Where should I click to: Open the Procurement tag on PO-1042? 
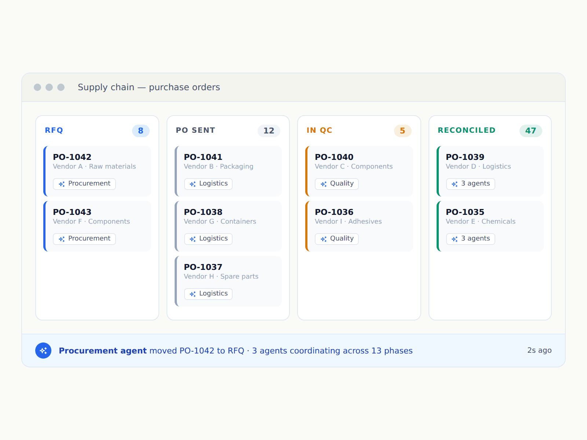click(x=84, y=184)
